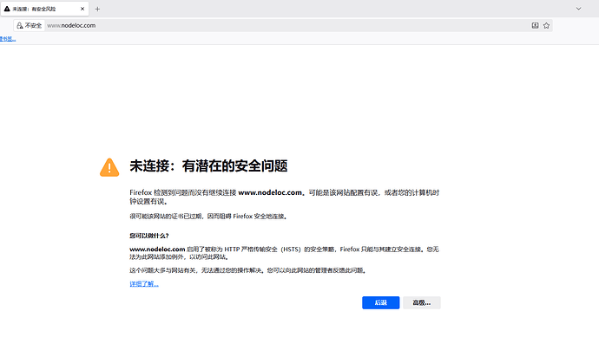Bookmark this page with the star icon

click(546, 25)
